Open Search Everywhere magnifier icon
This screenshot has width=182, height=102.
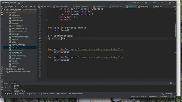click(174, 3)
